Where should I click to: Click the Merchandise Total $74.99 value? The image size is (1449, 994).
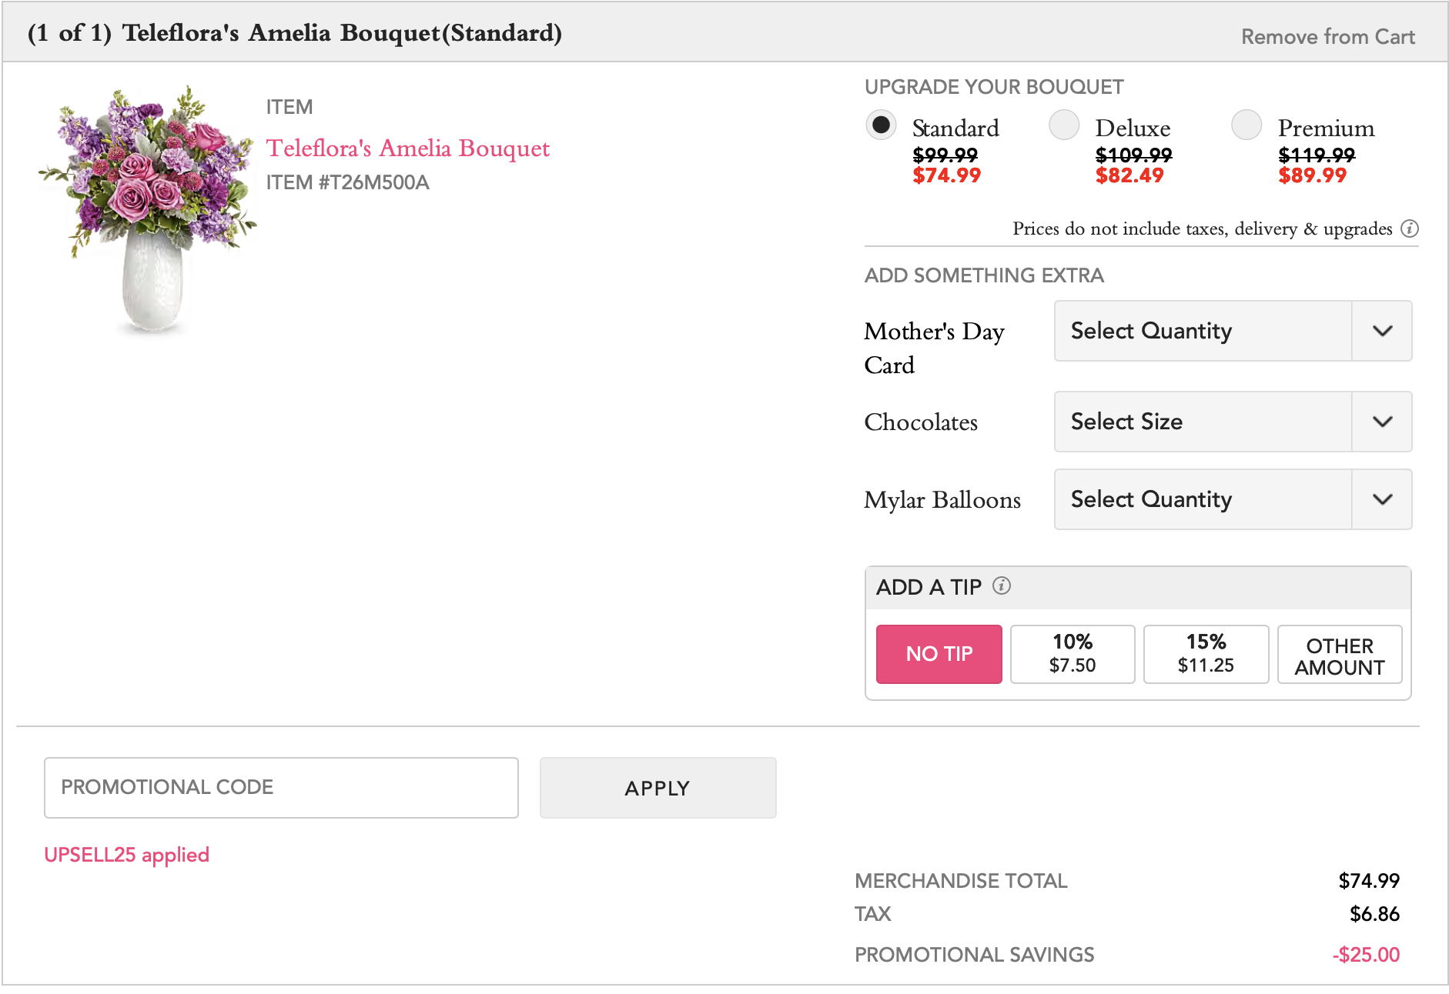point(1369,881)
